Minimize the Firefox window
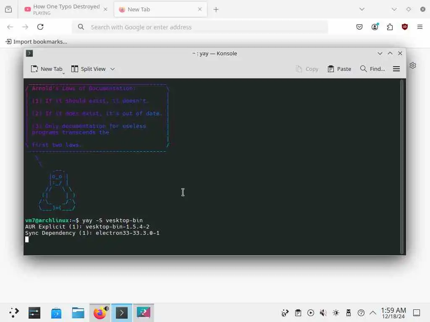 tap(394, 9)
